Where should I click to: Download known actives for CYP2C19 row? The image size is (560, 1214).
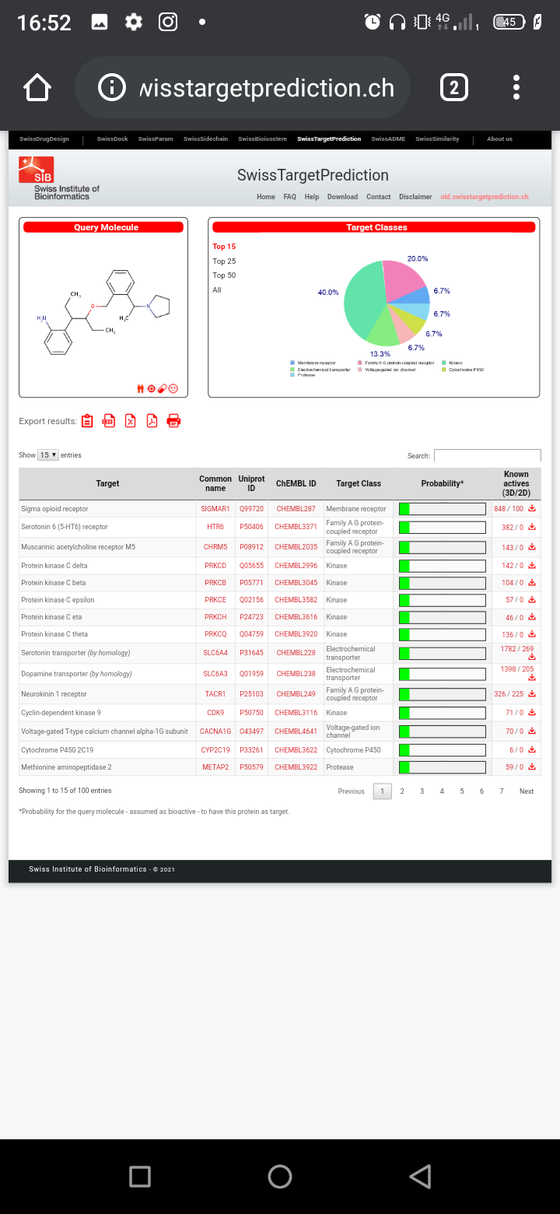[532, 750]
